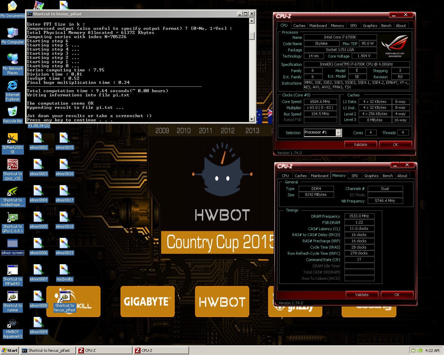Select elmor0006 file icon

[x=39, y=247]
